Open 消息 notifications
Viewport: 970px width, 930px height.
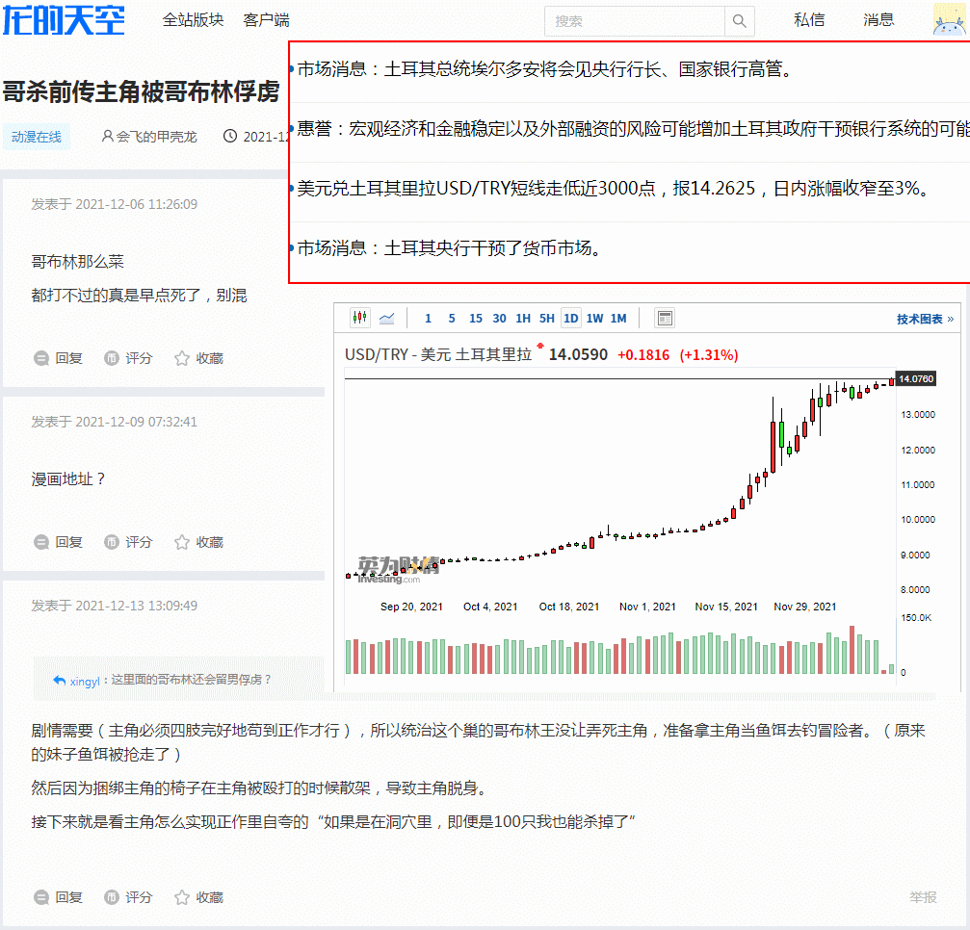[x=878, y=20]
